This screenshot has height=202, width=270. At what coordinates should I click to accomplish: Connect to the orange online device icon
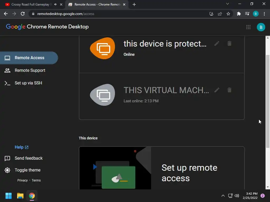(x=103, y=48)
